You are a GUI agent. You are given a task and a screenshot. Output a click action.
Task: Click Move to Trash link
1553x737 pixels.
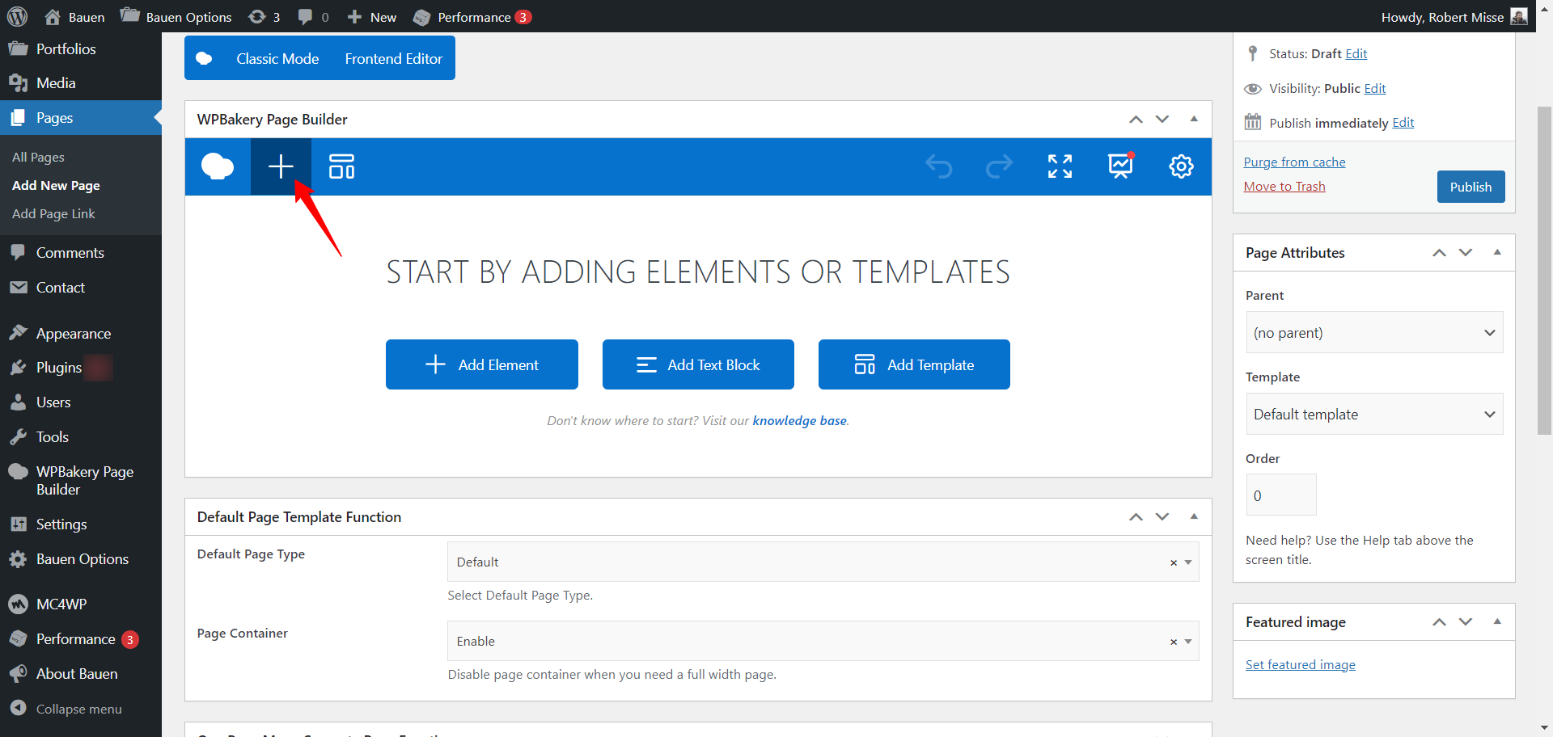pyautogui.click(x=1284, y=187)
